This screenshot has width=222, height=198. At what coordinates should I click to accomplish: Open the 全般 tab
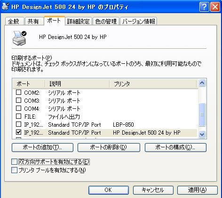(x=14, y=21)
